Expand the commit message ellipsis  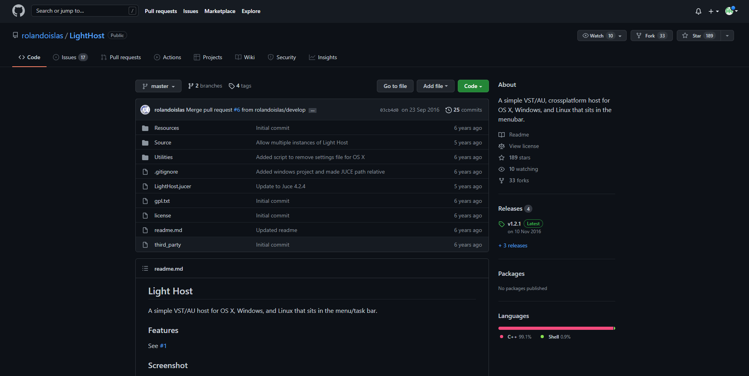point(313,110)
